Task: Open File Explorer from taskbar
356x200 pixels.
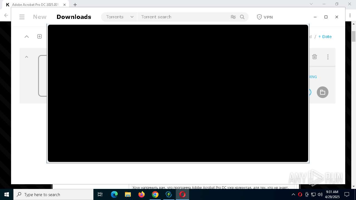Action: click(128, 194)
